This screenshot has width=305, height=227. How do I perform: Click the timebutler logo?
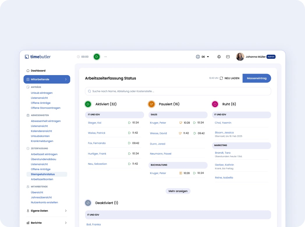click(x=38, y=57)
